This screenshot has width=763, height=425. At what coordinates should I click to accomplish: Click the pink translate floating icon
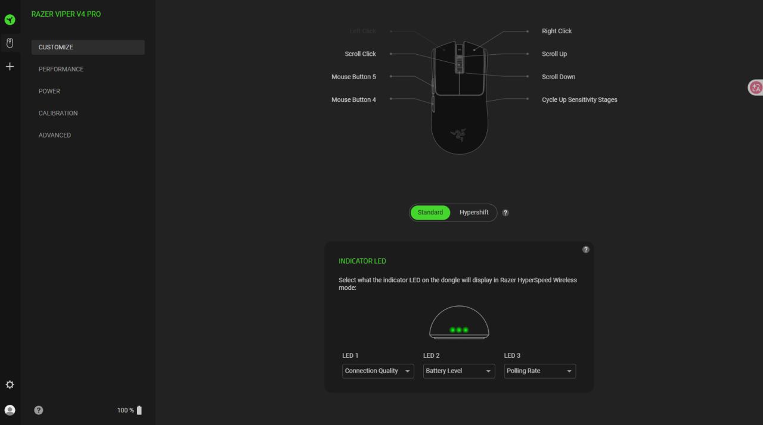(x=756, y=87)
